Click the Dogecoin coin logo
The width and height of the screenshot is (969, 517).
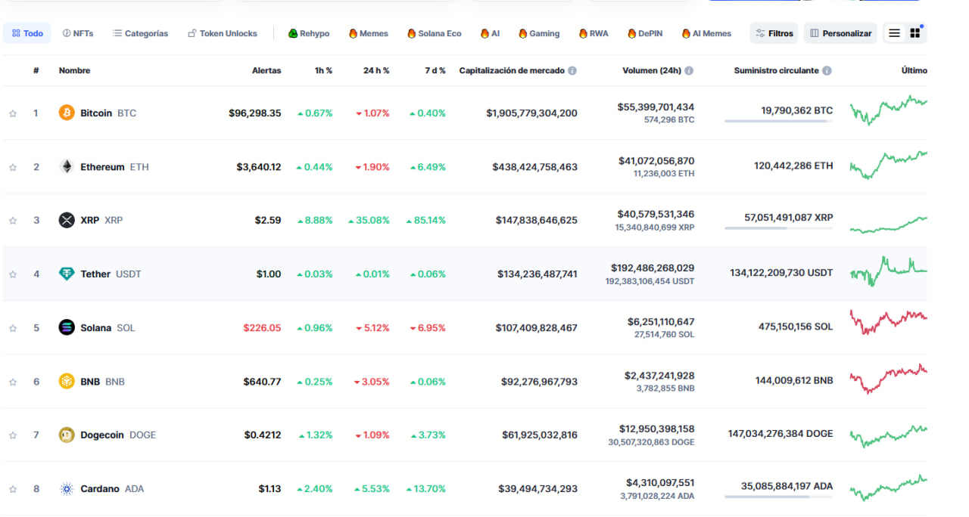[67, 435]
